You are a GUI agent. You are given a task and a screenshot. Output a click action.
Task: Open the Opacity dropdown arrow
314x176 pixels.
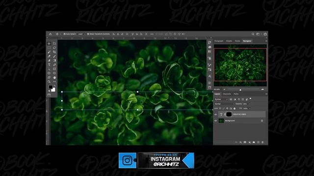coord(250,104)
